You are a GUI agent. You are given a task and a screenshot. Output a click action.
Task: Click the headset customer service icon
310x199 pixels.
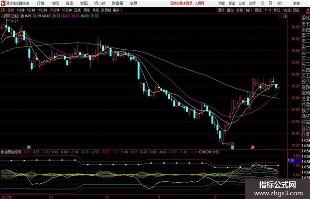pos(262,3)
